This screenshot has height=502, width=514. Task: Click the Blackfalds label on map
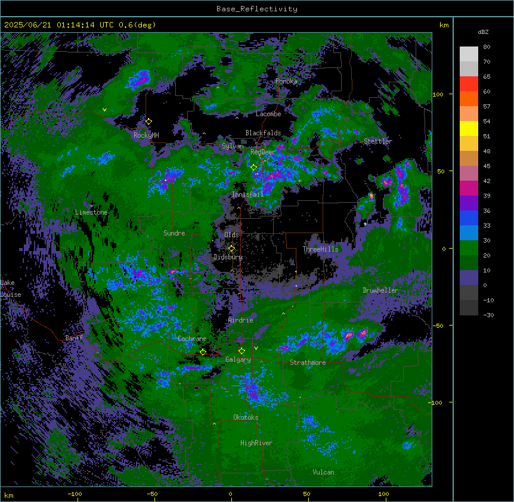(263, 133)
